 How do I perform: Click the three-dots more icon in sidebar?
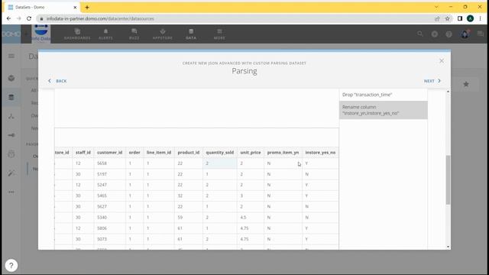point(11,192)
